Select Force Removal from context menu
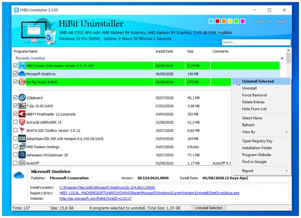 click(261, 95)
